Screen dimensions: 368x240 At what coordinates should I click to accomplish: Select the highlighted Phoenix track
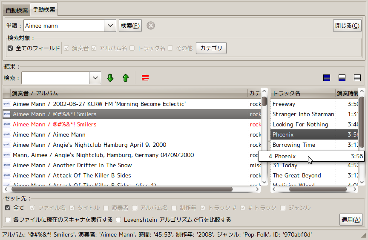point(314,134)
